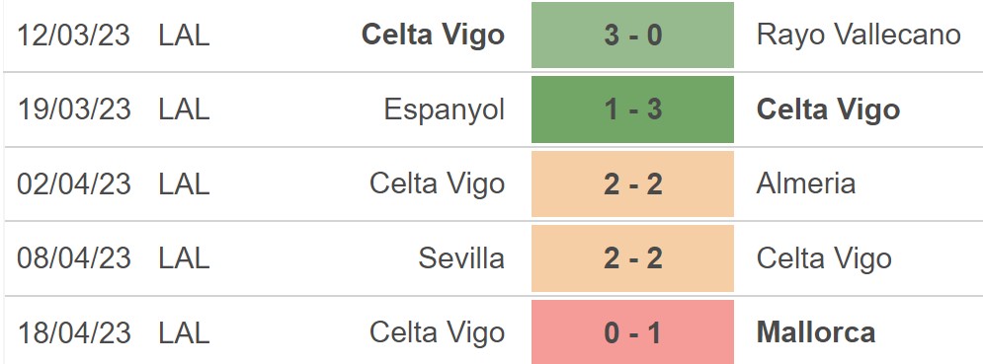The height and width of the screenshot is (364, 983).
Task: Click the LAL label in 08/04/23 row
Action: pos(184,258)
